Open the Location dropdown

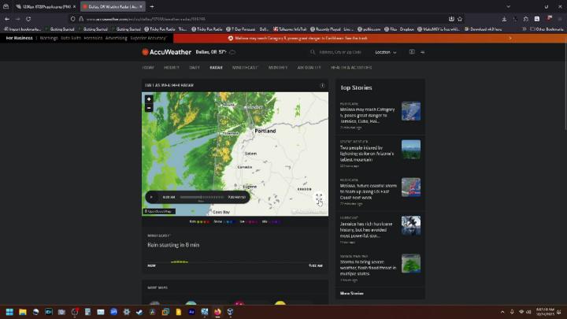point(385,52)
